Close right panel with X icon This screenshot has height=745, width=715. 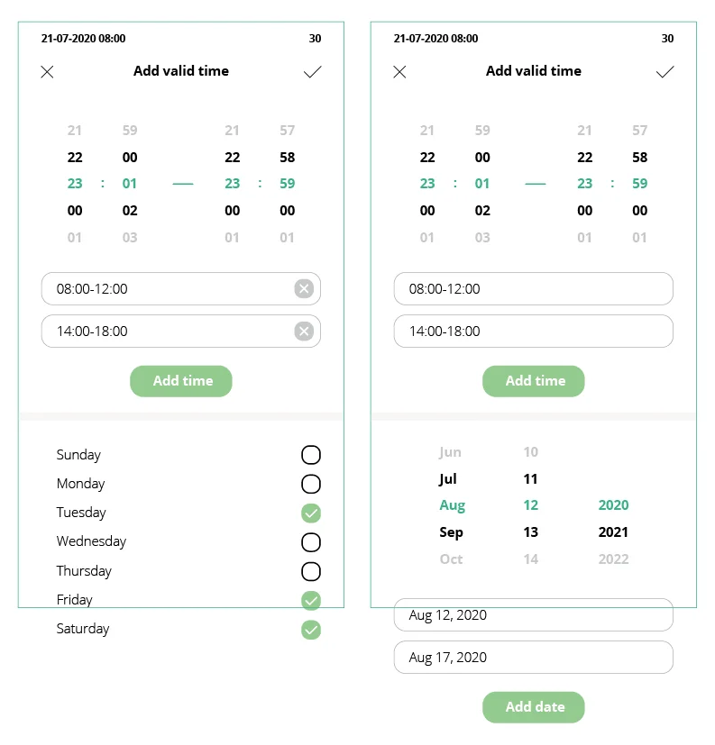[x=400, y=72]
